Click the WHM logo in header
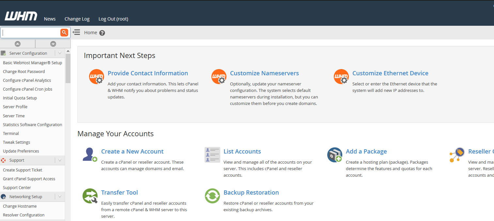The image size is (494, 221). coord(21,17)
